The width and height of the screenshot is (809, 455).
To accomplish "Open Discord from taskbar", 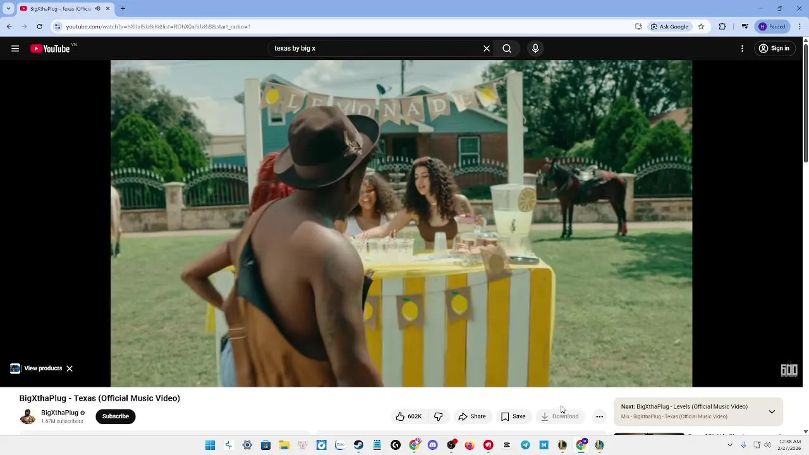I will [x=432, y=445].
